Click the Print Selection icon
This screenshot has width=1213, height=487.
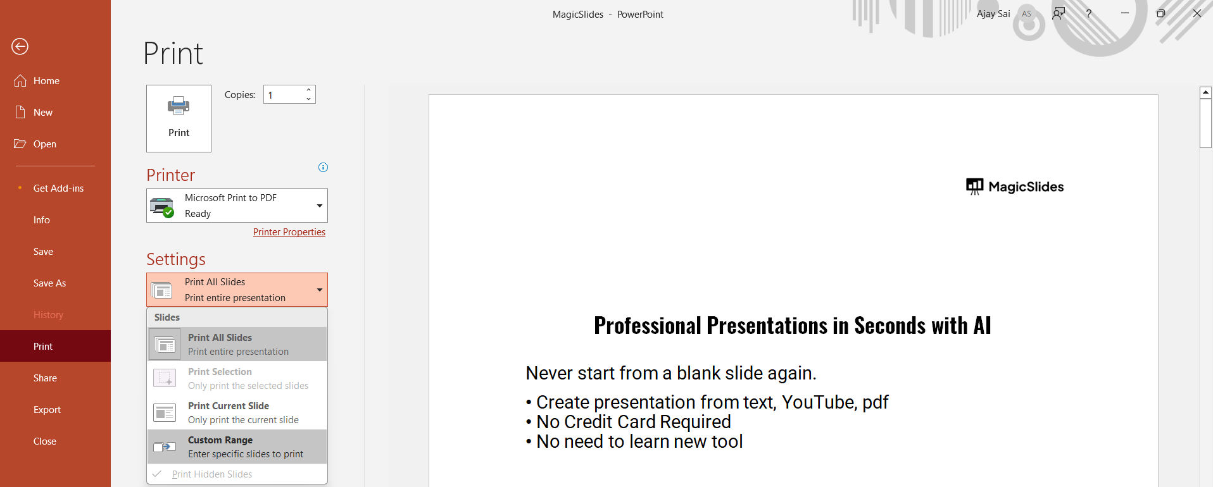point(165,379)
